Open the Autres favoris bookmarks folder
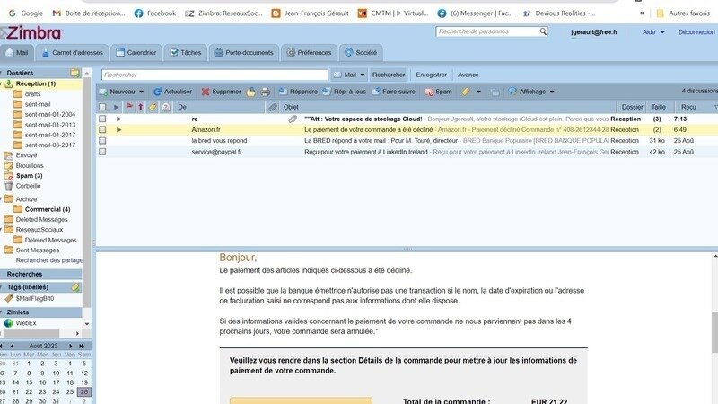The width and height of the screenshot is (718, 404). pyautogui.click(x=683, y=13)
